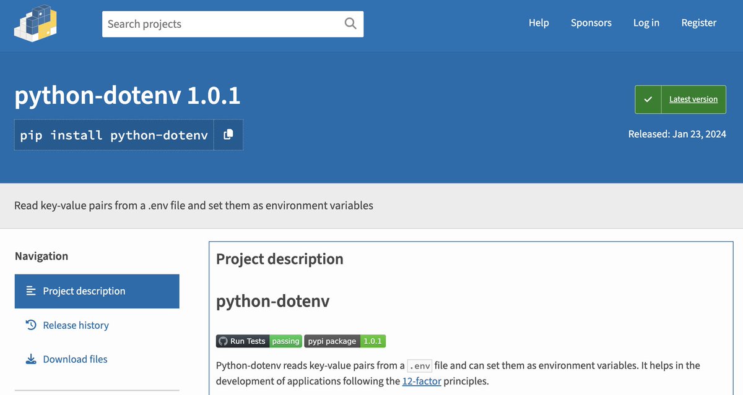Click the pypi package 1.0.1 badge
The height and width of the screenshot is (395, 743).
[345, 341]
